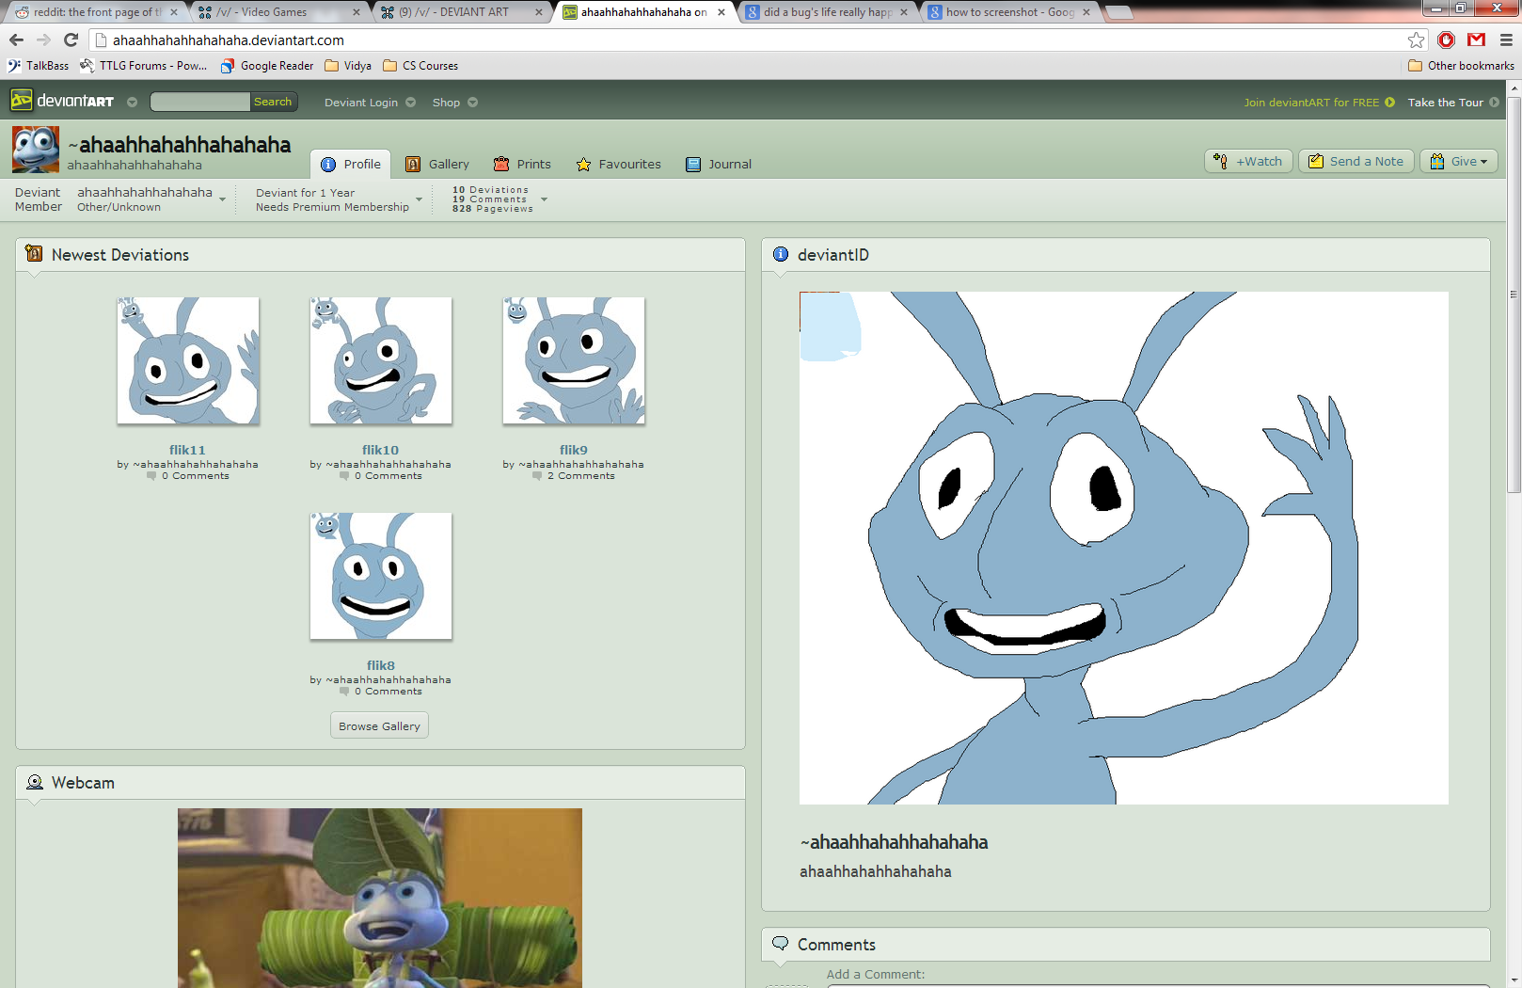Click the Gmail extension icon

click(x=1476, y=40)
